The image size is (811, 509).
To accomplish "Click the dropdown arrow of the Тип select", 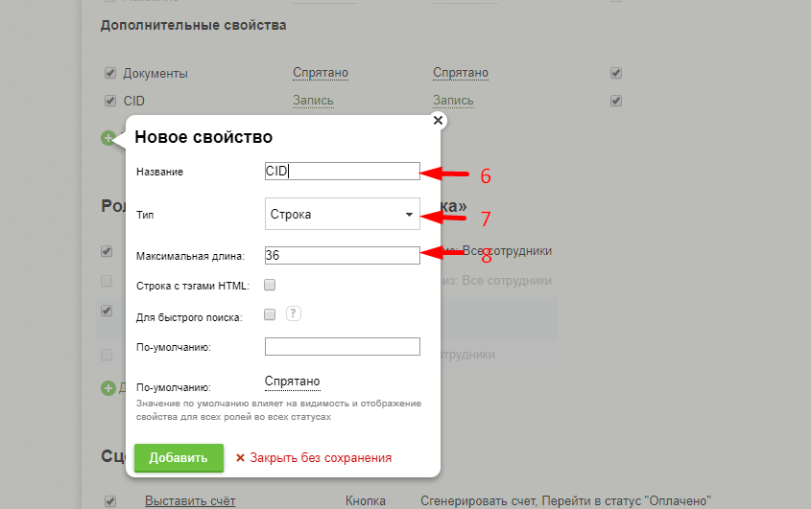I will pyautogui.click(x=409, y=215).
